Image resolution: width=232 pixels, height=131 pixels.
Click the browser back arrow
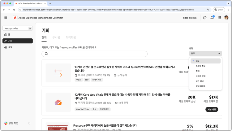tap(4, 10)
